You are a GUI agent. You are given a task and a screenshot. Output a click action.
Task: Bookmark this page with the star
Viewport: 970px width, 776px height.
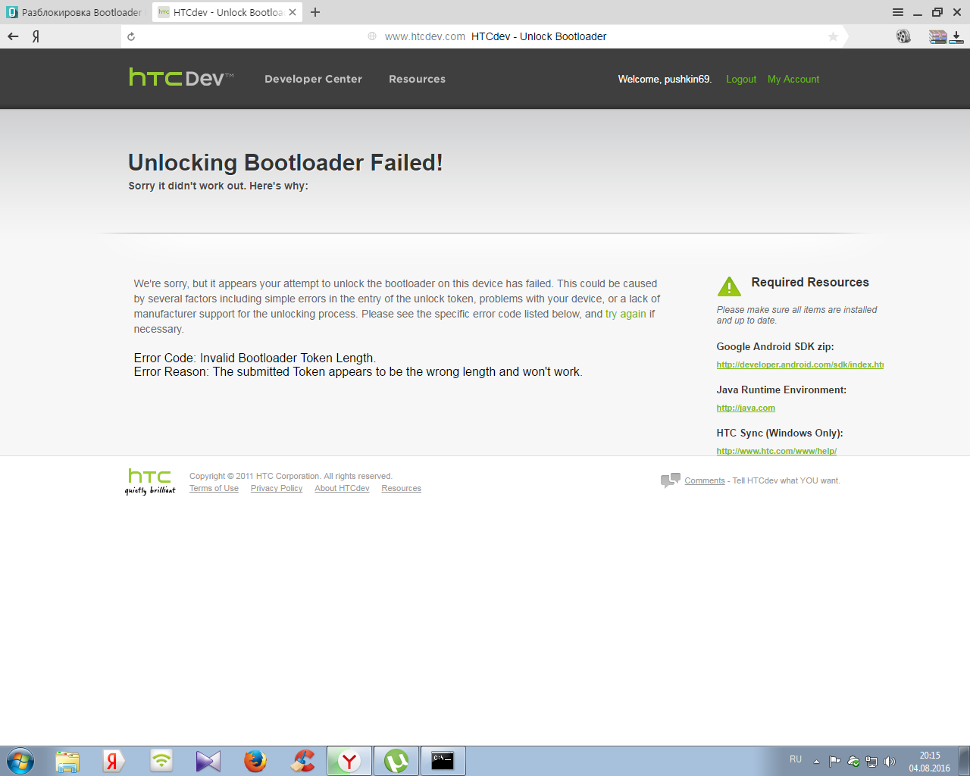click(833, 36)
